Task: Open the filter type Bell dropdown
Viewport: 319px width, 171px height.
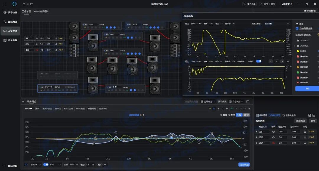Action: [55, 165]
